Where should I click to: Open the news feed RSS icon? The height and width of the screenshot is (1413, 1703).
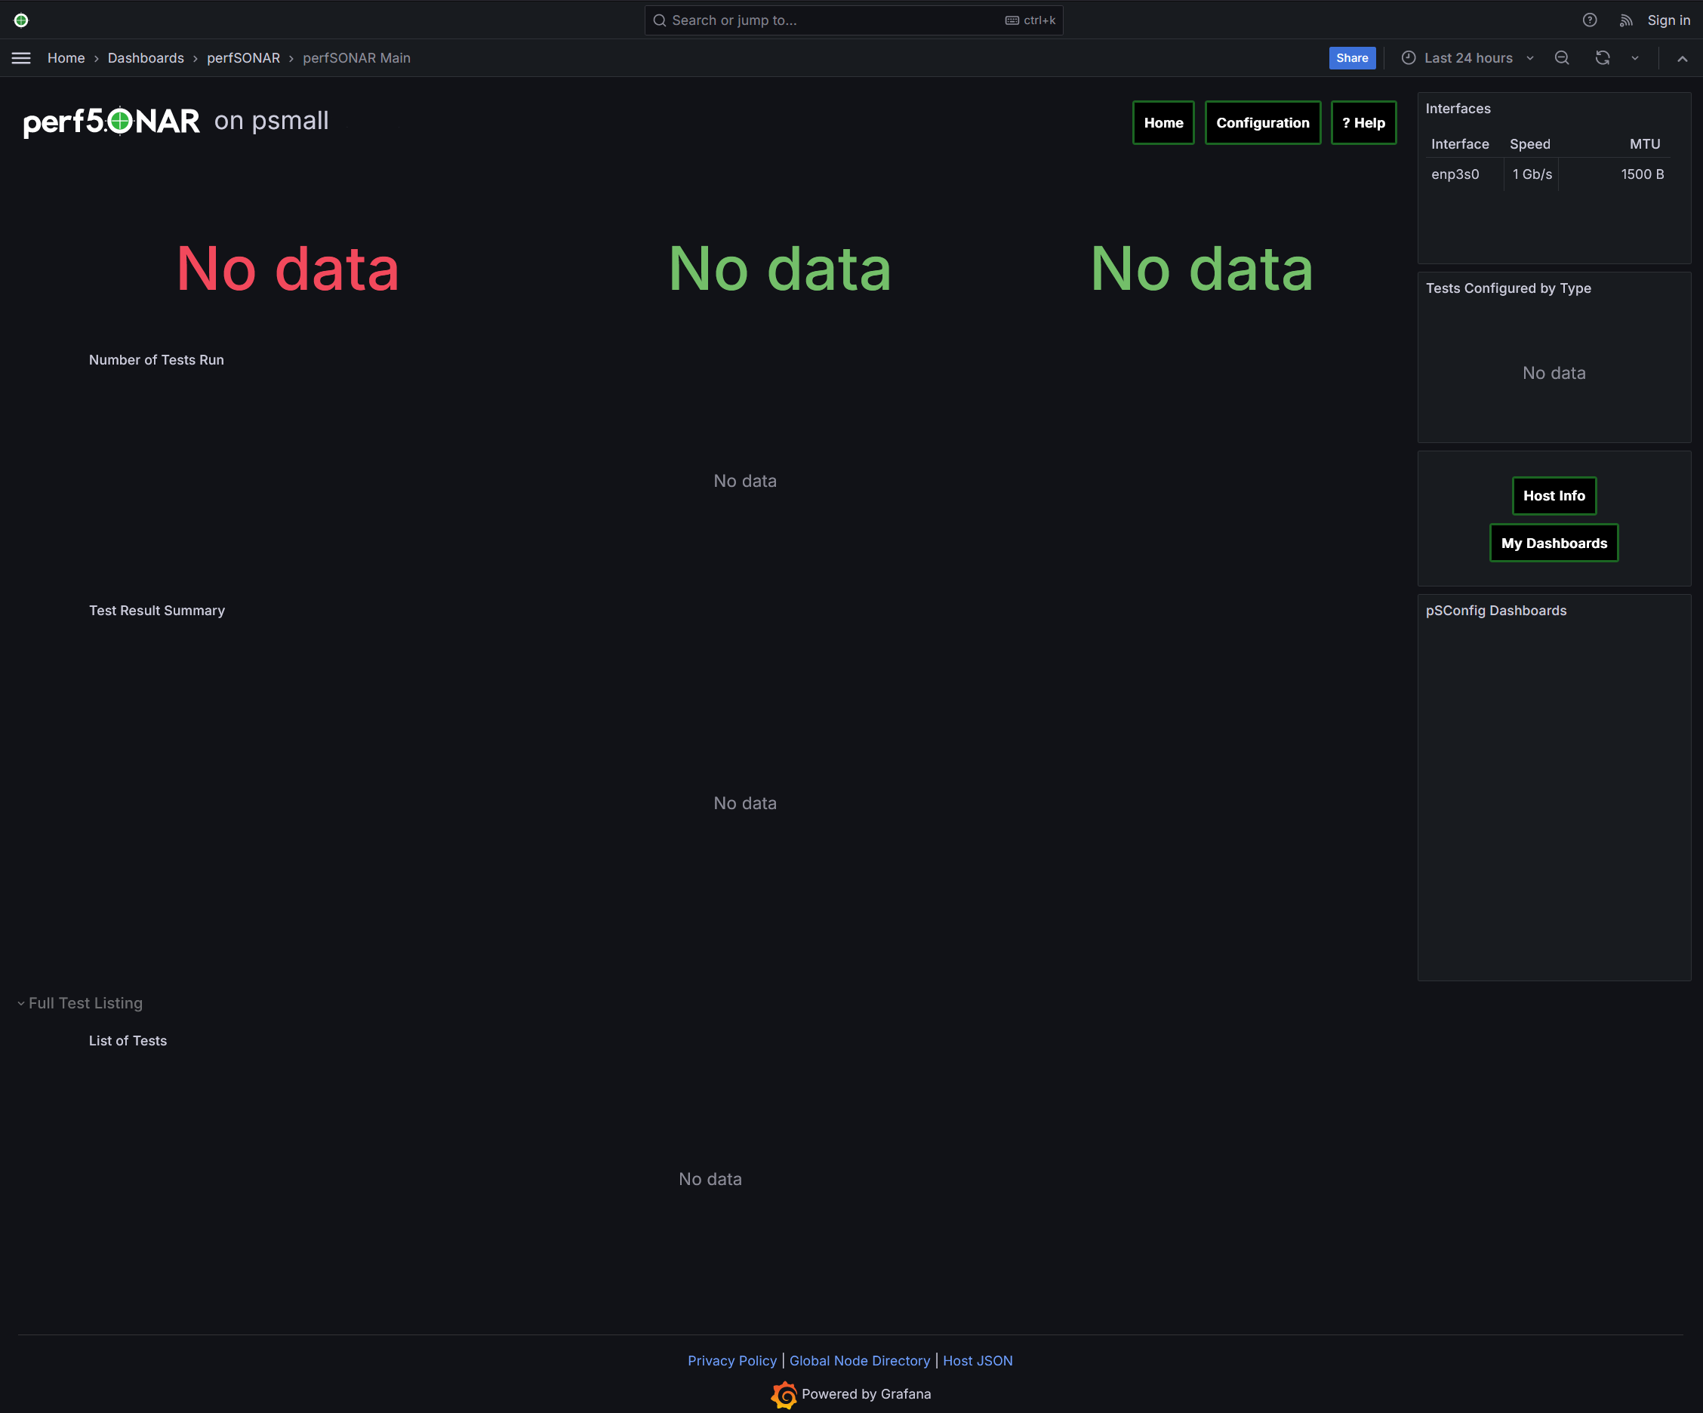coord(1626,20)
